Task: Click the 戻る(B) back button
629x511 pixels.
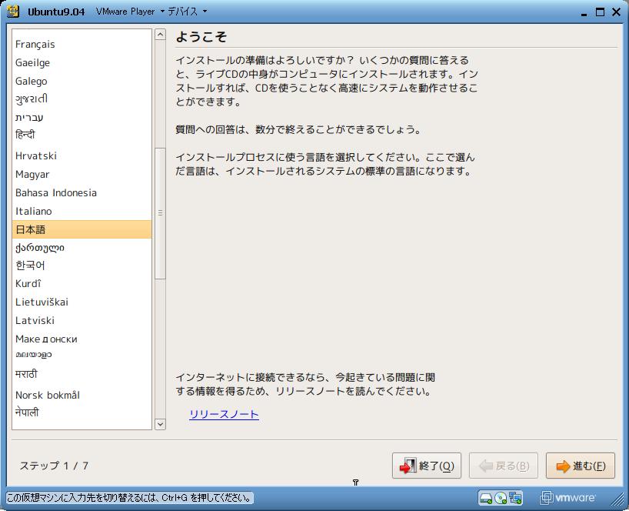Action: tap(504, 466)
